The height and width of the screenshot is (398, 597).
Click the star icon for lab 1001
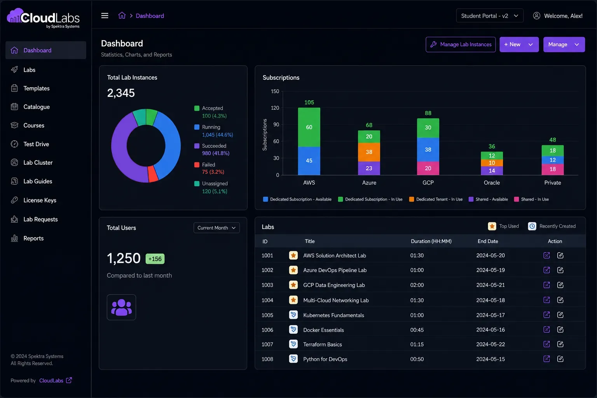(293, 255)
